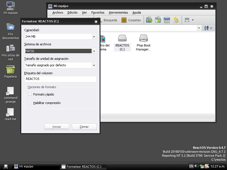Click the Views grid icon in toolbar

(x=187, y=20)
